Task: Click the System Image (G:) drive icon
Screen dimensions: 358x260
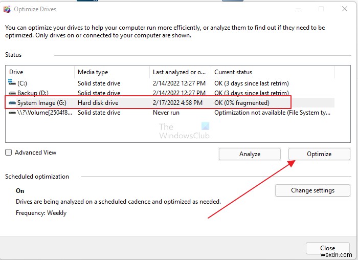Action: click(x=12, y=103)
